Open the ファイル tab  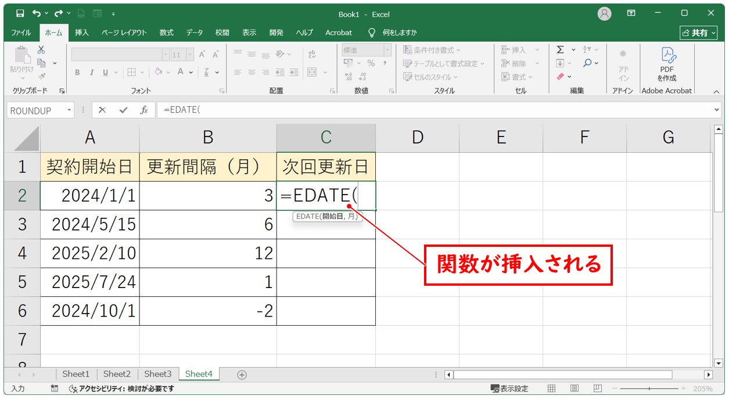point(21,33)
